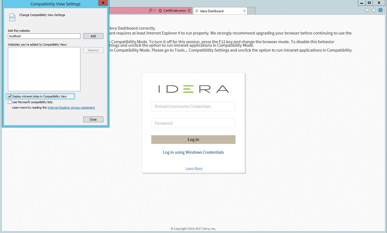The image size is (387, 233).
Task: Click the Add button for the website
Action: tap(93, 36)
